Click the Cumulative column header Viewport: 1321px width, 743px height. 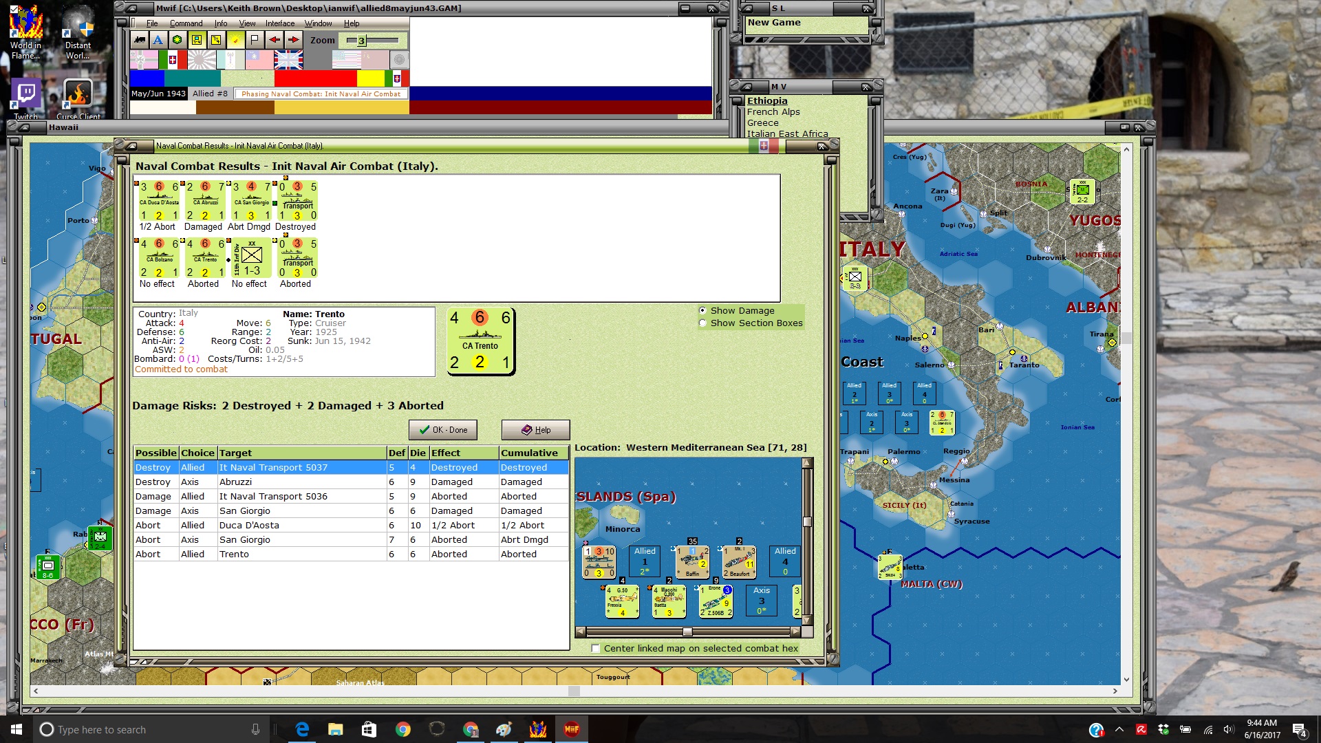(x=534, y=453)
